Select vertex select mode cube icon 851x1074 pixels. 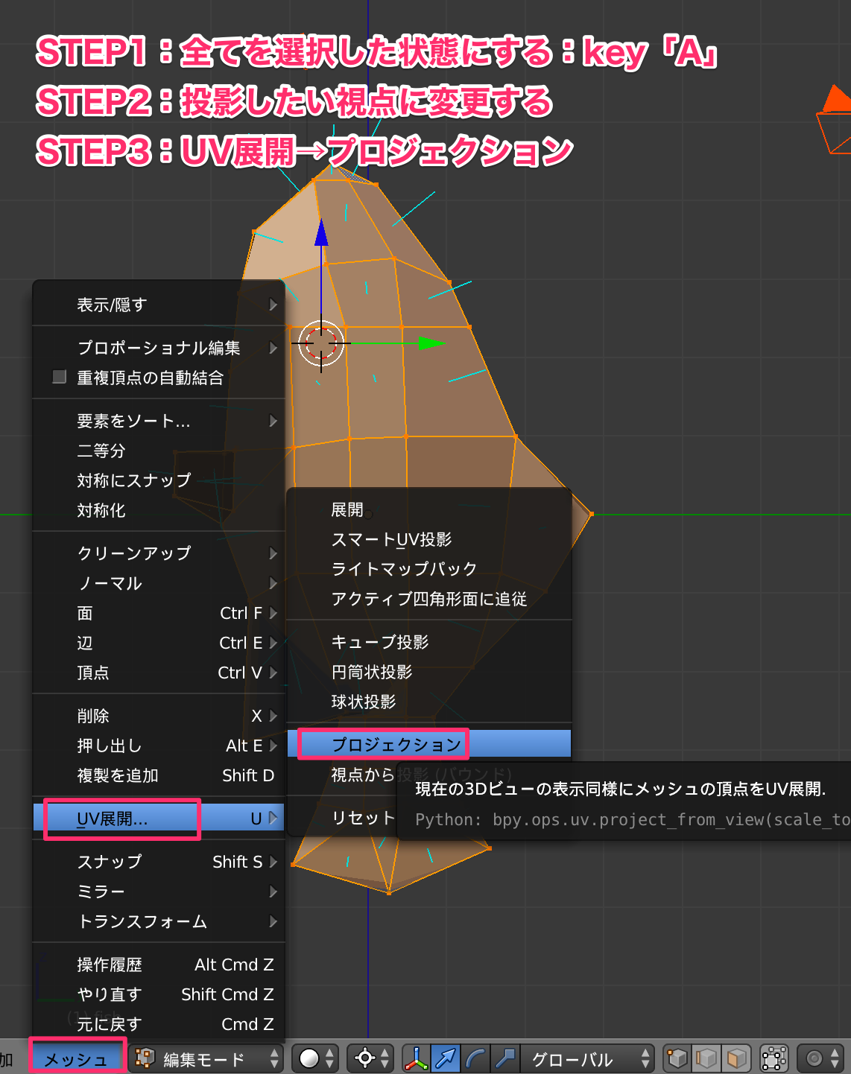pos(677,1058)
